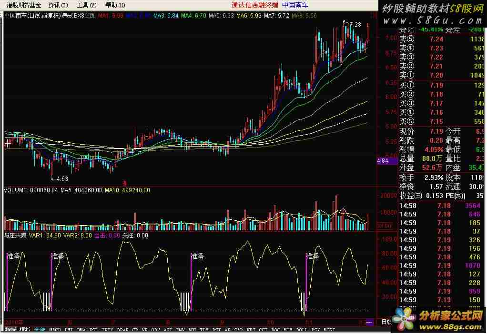Viewport: 487px width, 334px height.
Task: Select the 卖④ ask price 7.23
Action: 436,48
